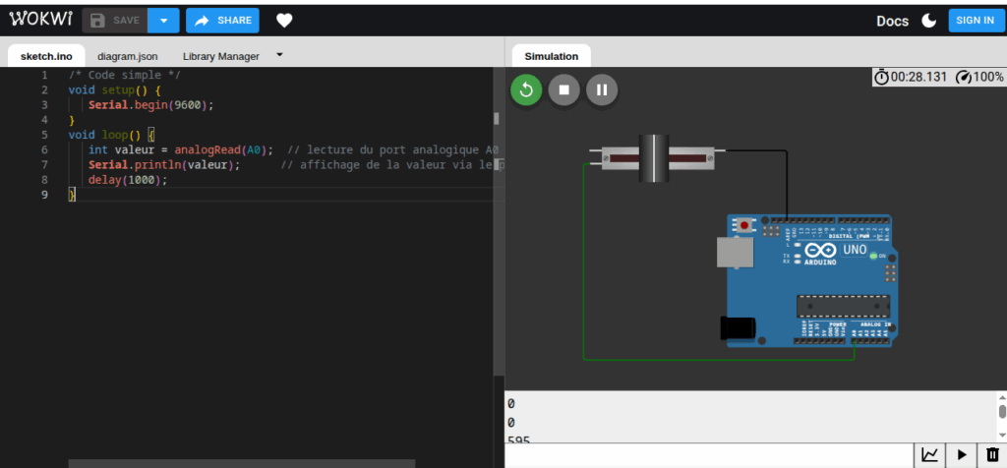The height and width of the screenshot is (468, 1007).
Task: Restart the simulation with the green button
Action: pyautogui.click(x=526, y=90)
